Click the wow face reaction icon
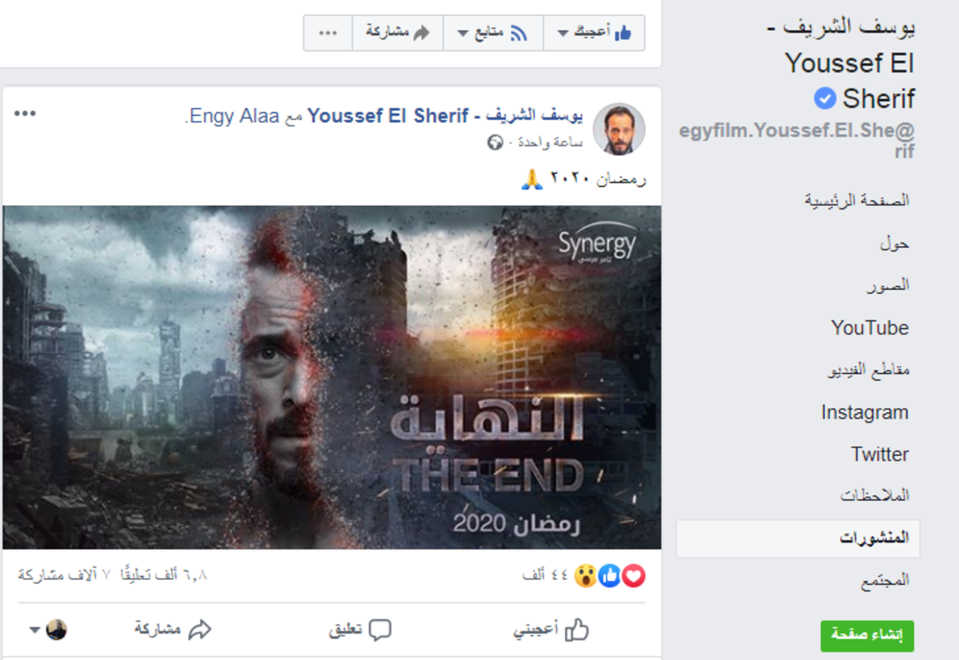 587,575
